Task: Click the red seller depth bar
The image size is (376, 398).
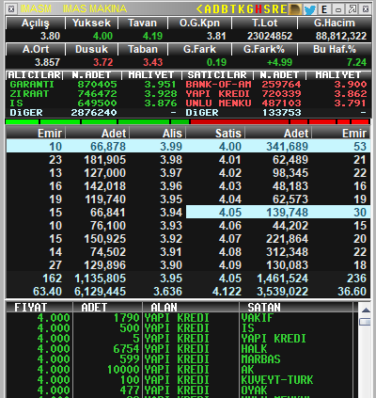Action: (280, 121)
